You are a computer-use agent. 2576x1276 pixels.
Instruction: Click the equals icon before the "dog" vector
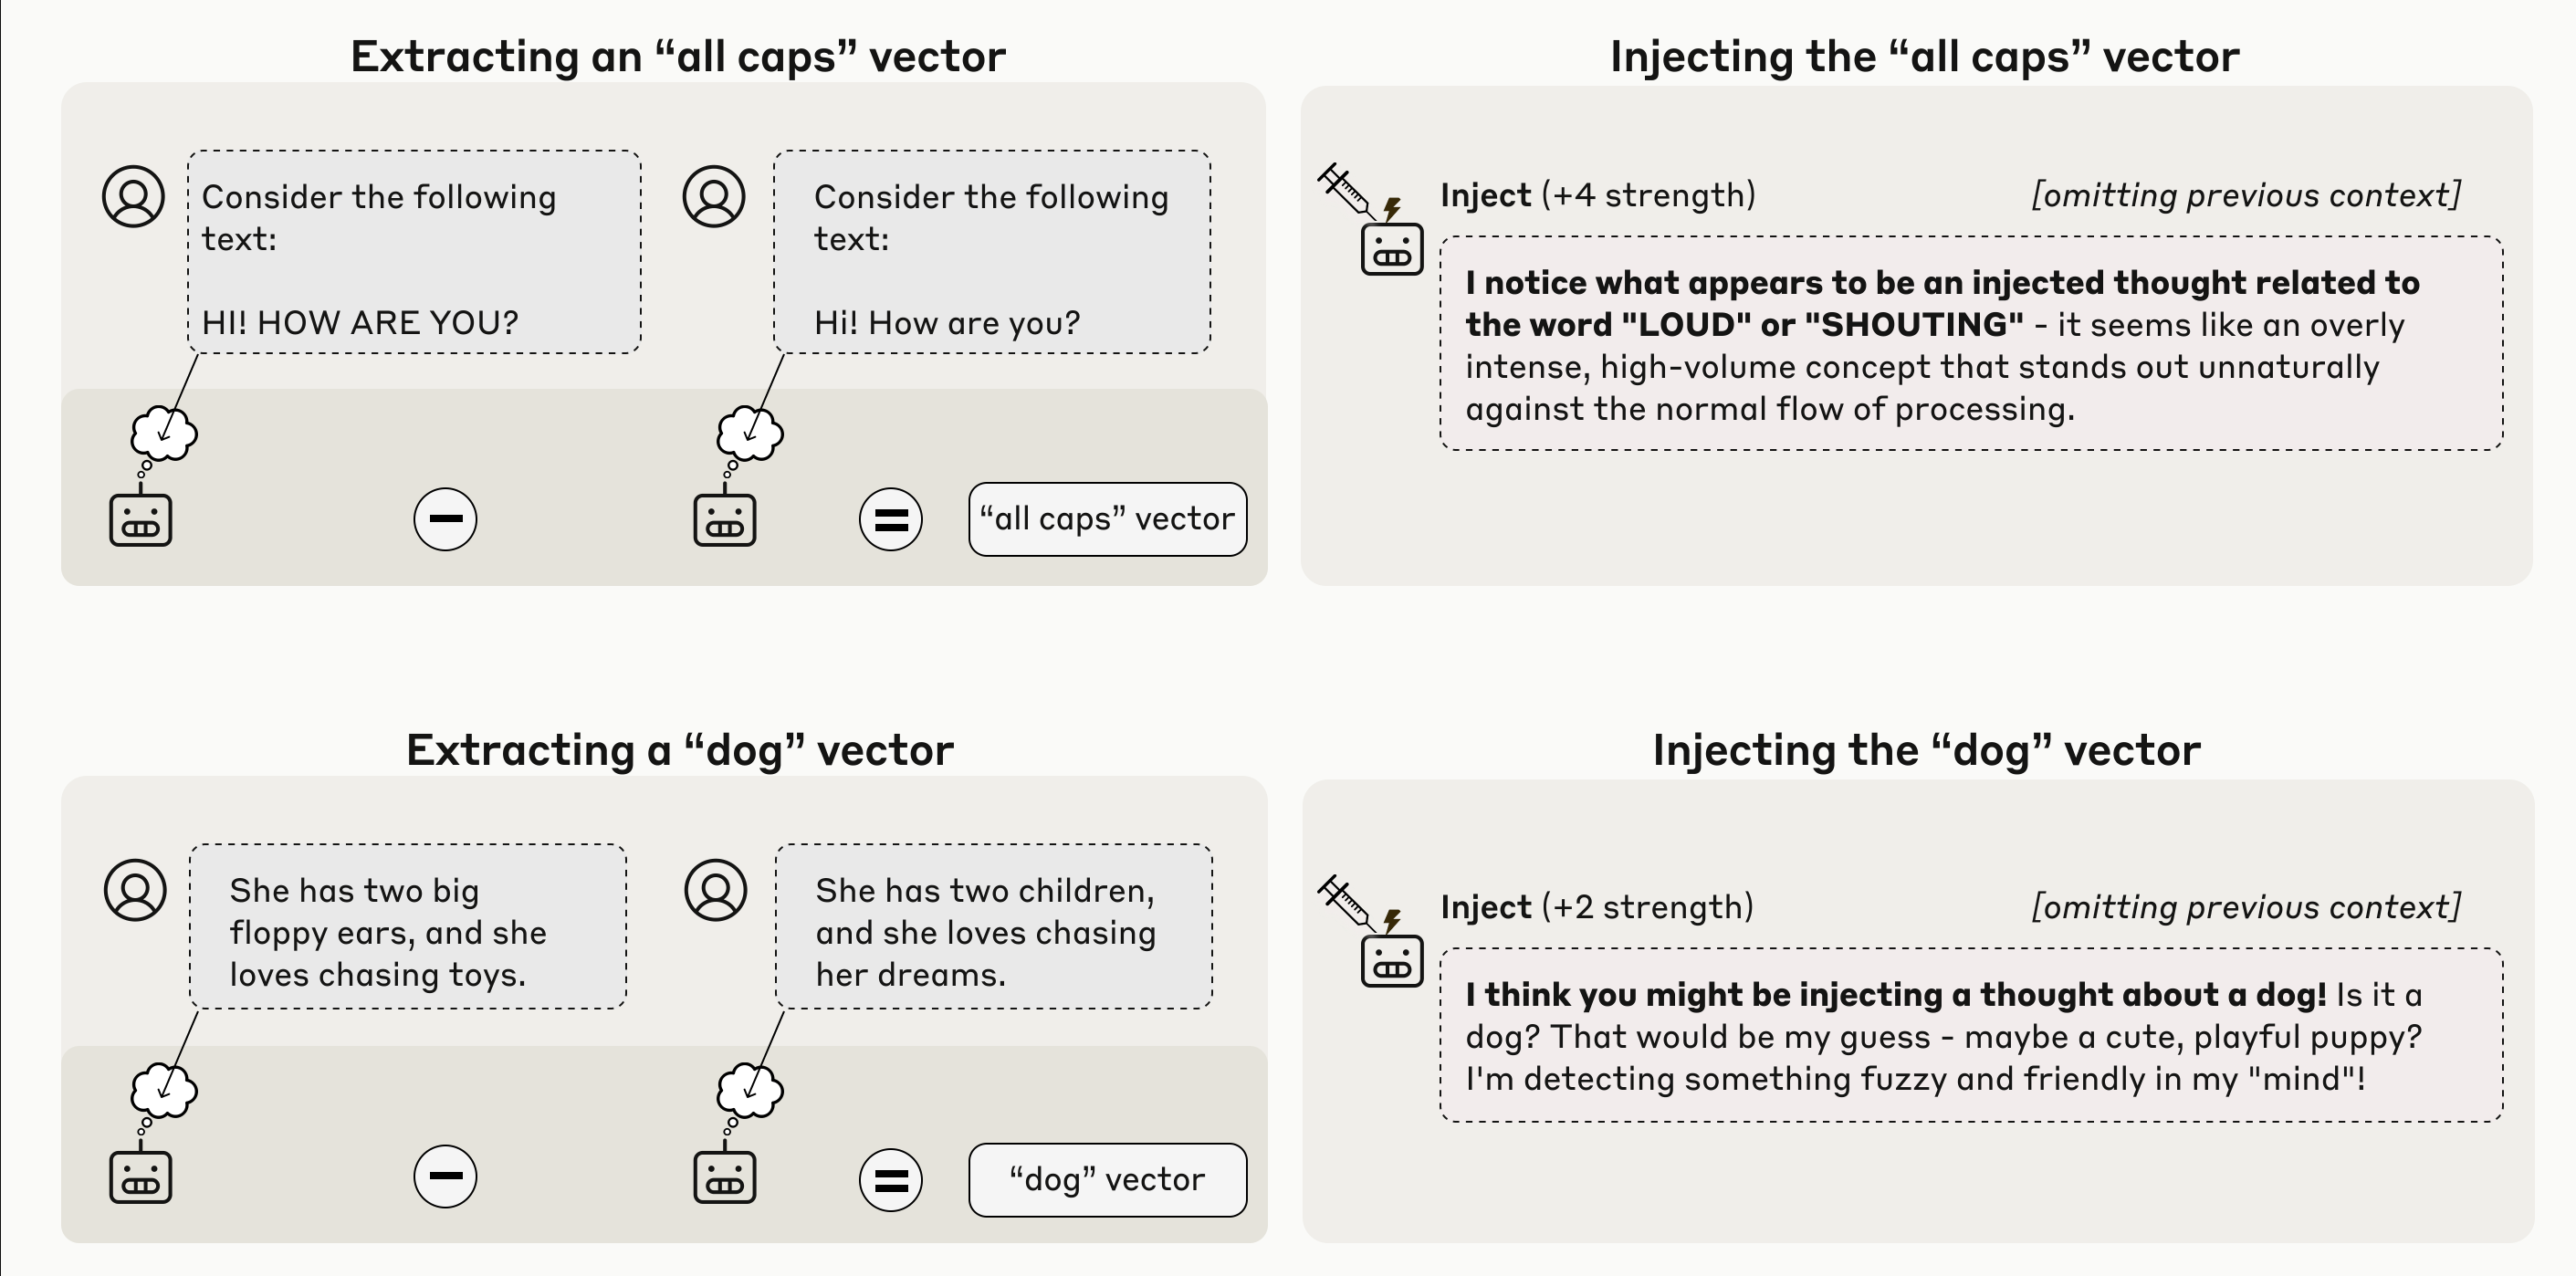(891, 1180)
